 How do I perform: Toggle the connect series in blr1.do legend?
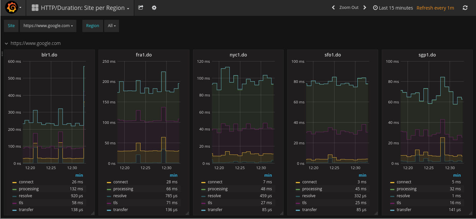pos(26,182)
